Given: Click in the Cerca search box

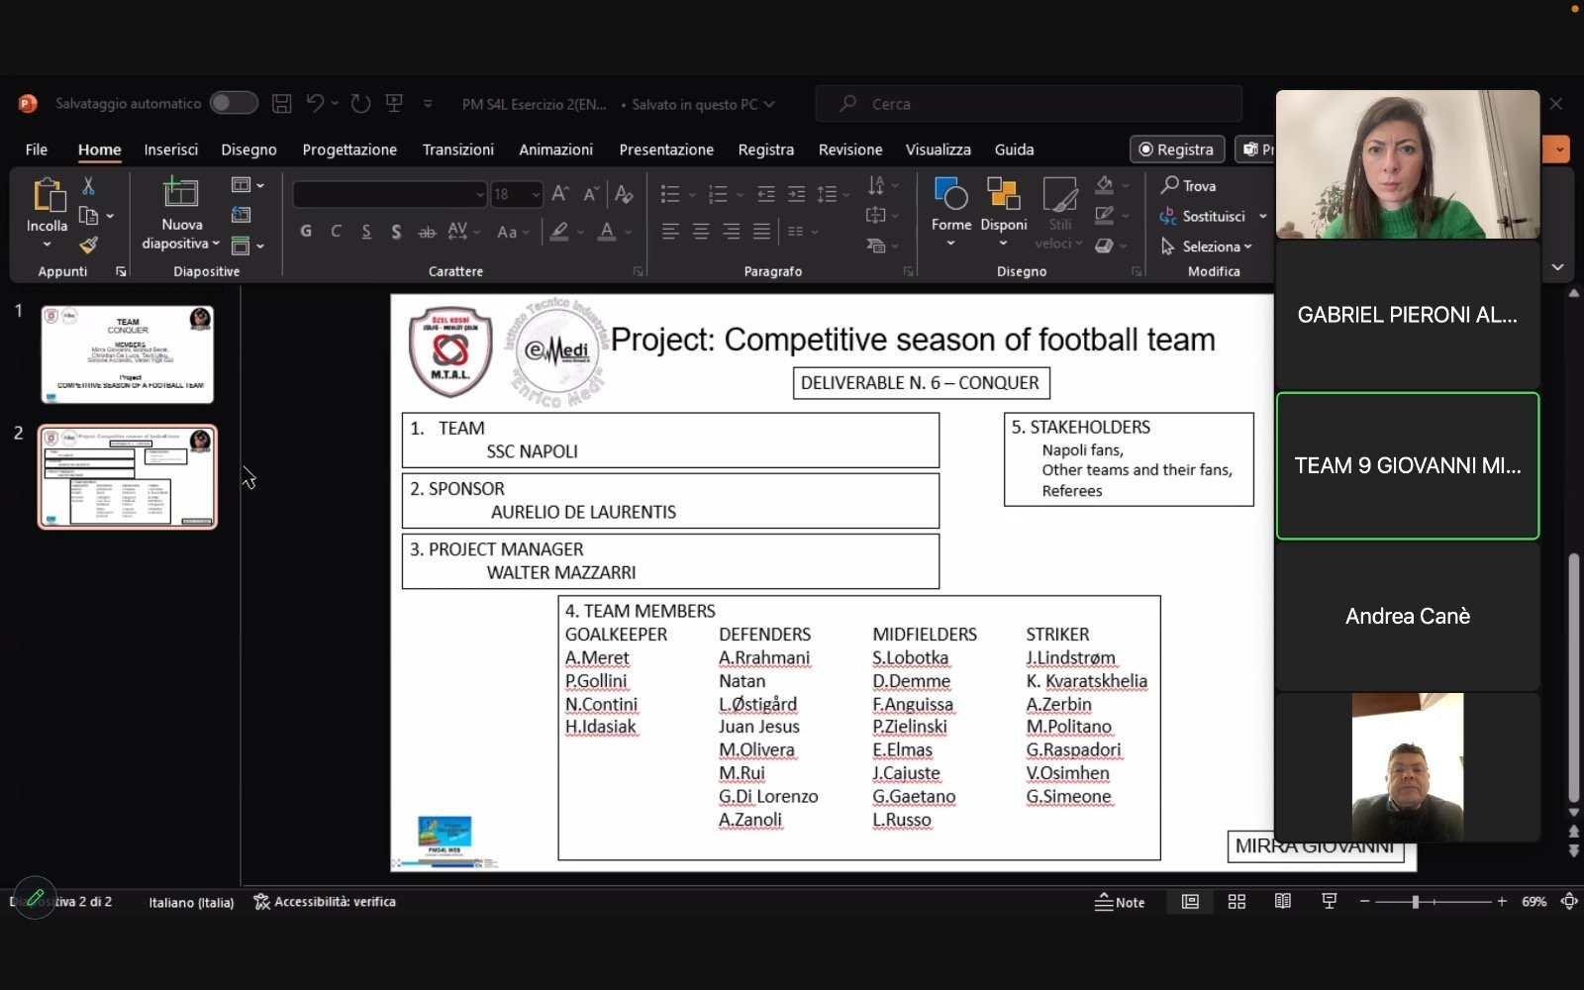Looking at the screenshot, I should [x=1029, y=103].
